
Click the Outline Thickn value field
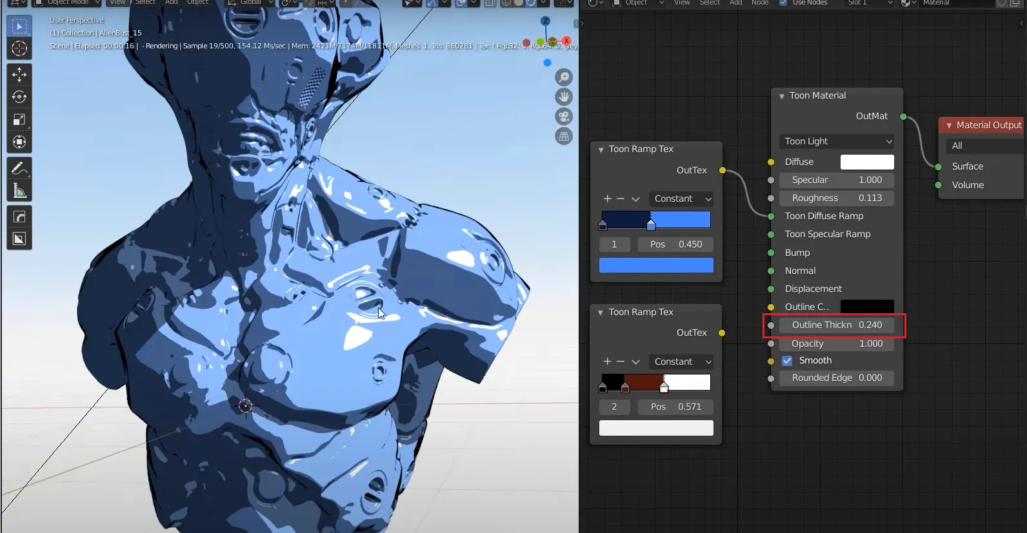pos(837,325)
